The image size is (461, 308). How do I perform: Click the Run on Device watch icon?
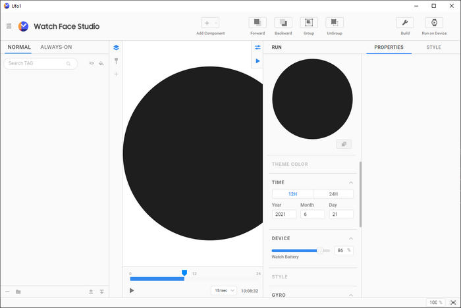pyautogui.click(x=434, y=23)
